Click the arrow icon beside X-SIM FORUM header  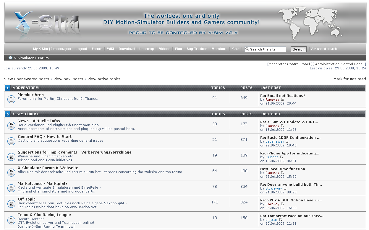[x=8, y=114]
